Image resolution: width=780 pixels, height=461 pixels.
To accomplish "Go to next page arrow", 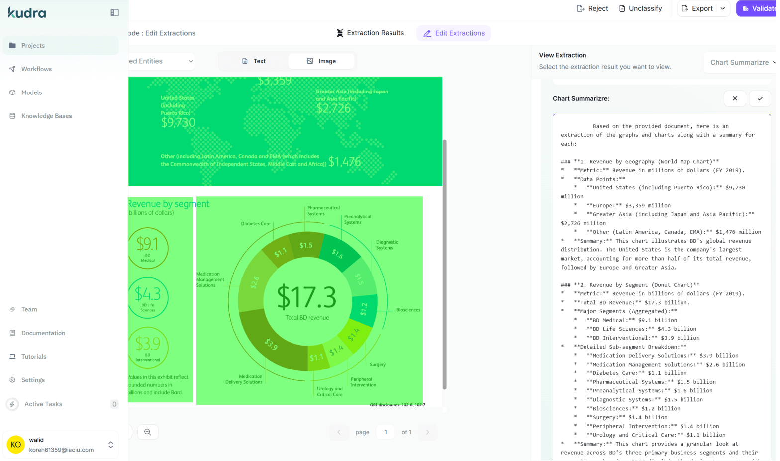I will 427,432.
